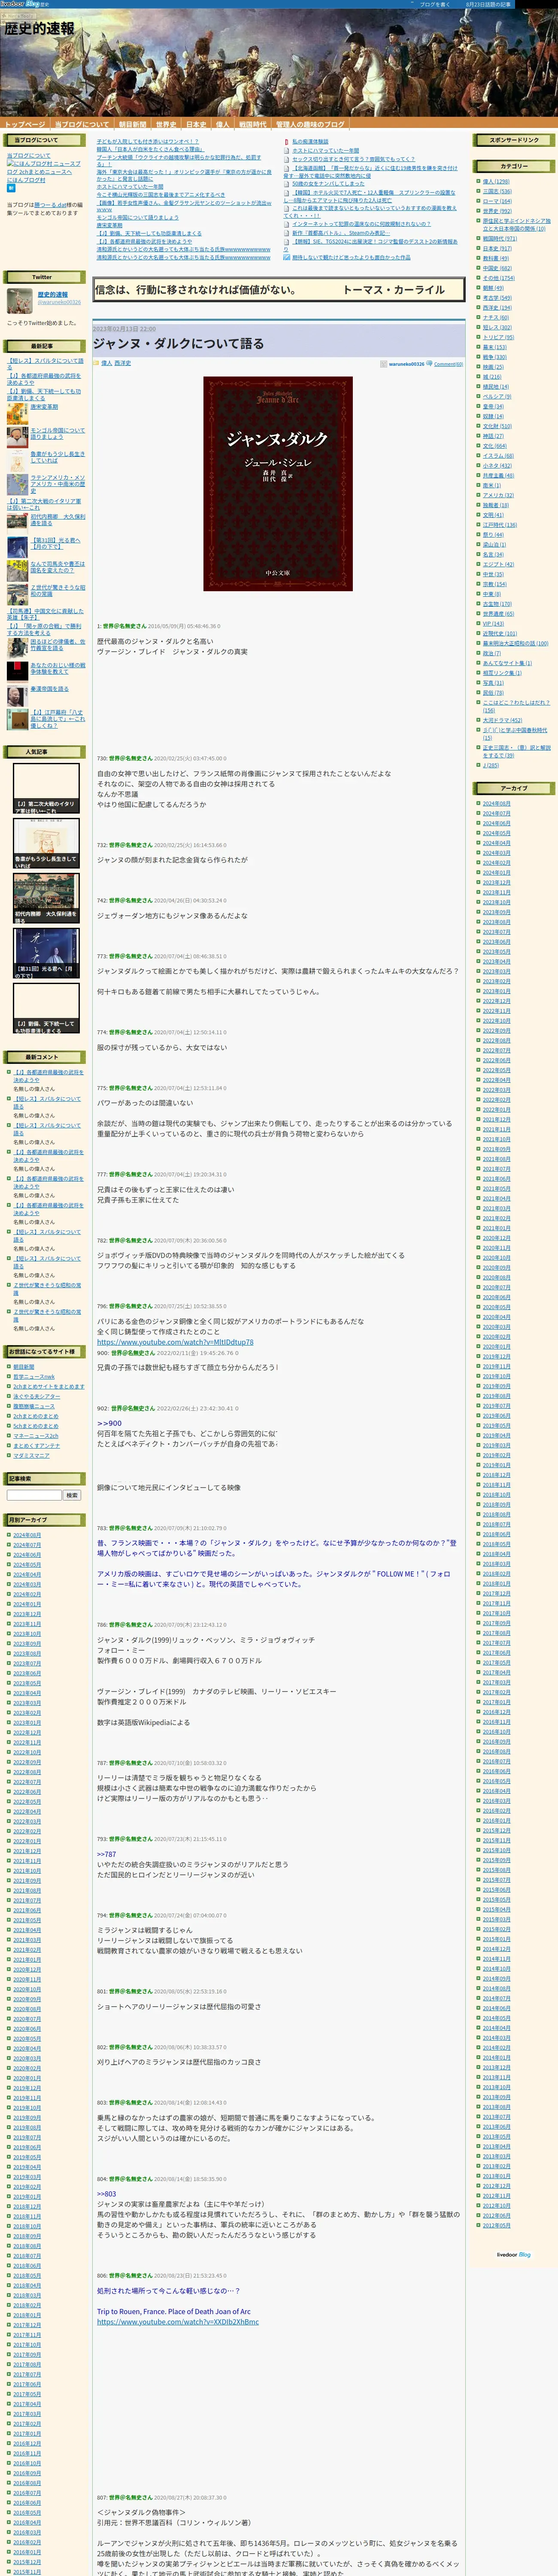Screen dimensions: 558x2576
Task: Click ブログを書く in the top bar
Action: [434, 4]
